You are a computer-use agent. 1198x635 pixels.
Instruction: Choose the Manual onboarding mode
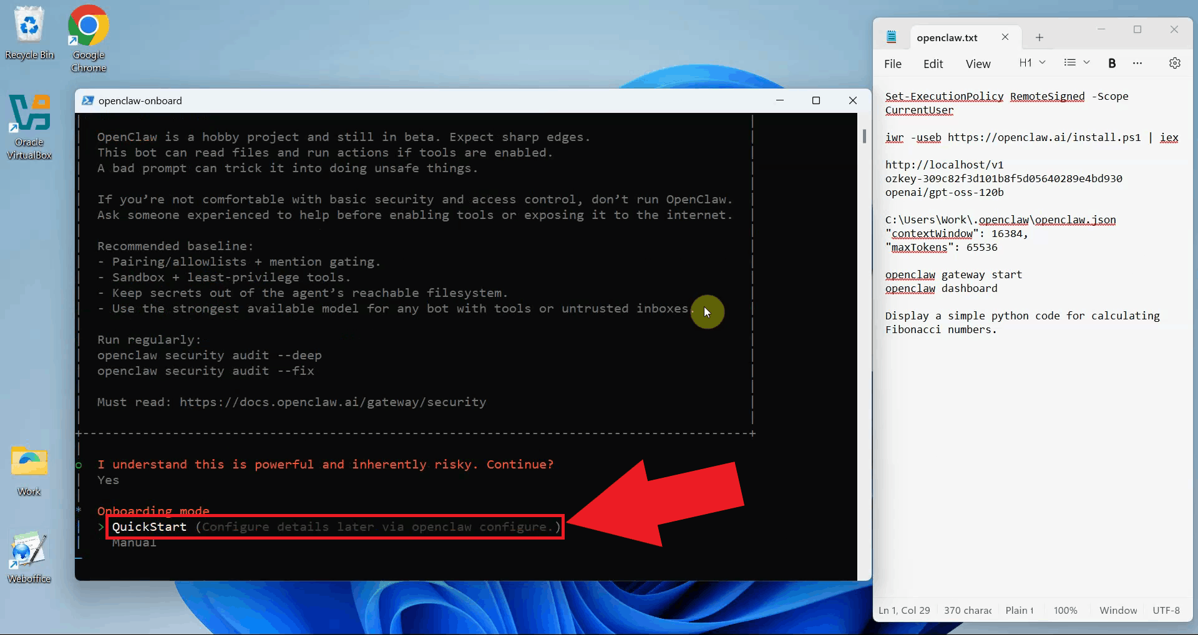coord(134,543)
